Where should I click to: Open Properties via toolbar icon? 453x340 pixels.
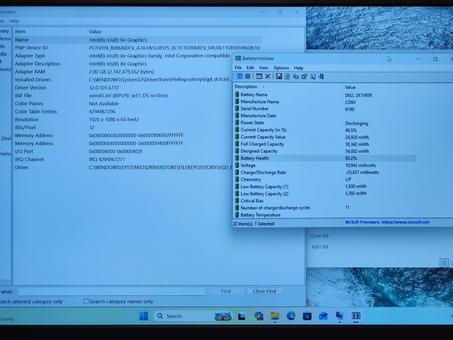click(304, 76)
